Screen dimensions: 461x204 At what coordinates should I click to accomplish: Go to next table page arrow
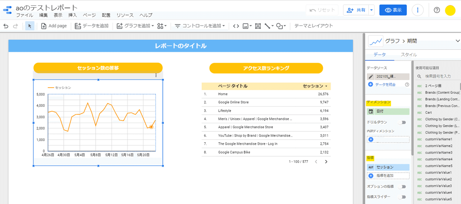tap(326, 162)
